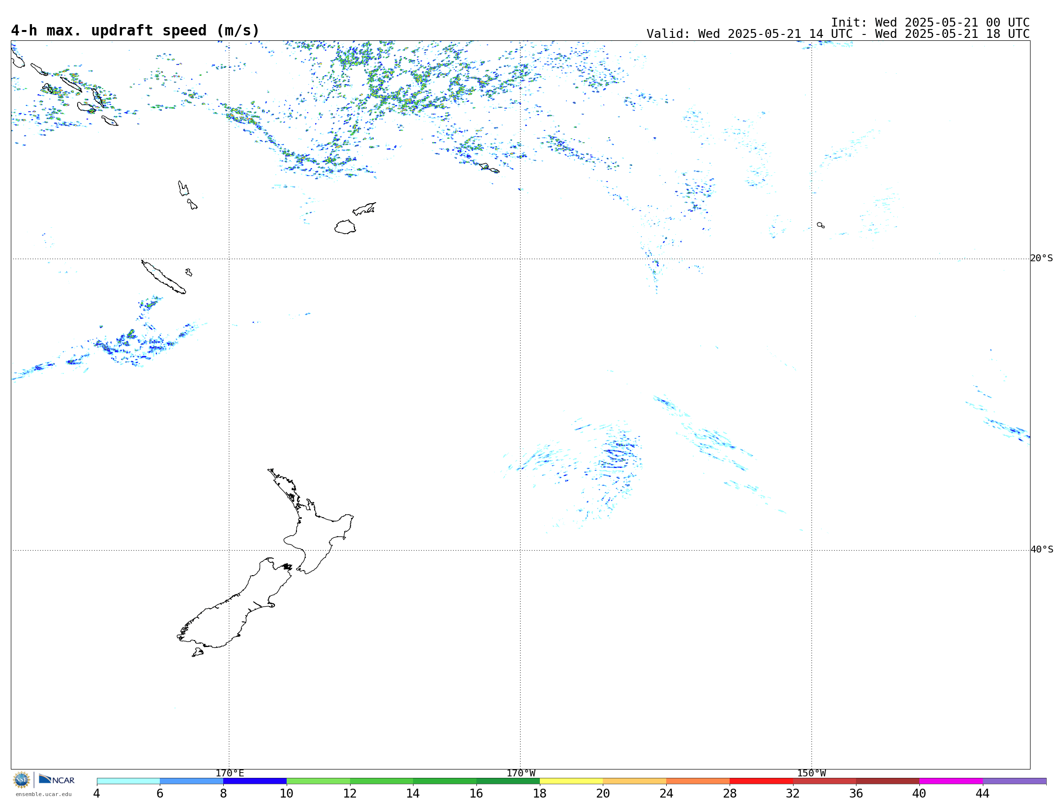Image resolution: width=1062 pixels, height=800 pixels.
Task: Click the purple colorbar segment above 44
Action: point(1014,781)
